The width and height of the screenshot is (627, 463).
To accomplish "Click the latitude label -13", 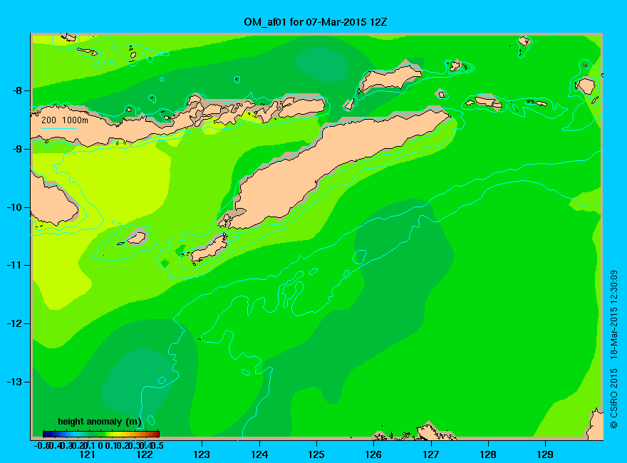I will (14, 383).
